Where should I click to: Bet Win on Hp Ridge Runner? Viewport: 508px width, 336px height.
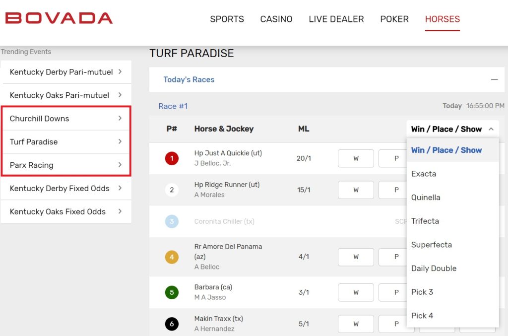coord(356,190)
